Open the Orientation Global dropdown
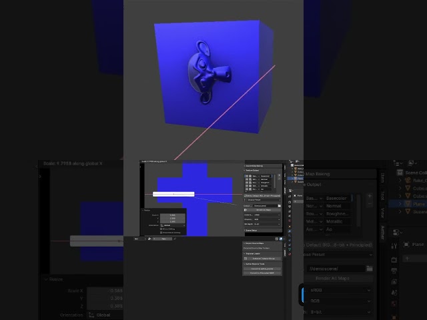The height and width of the screenshot is (320, 427). 173,225
